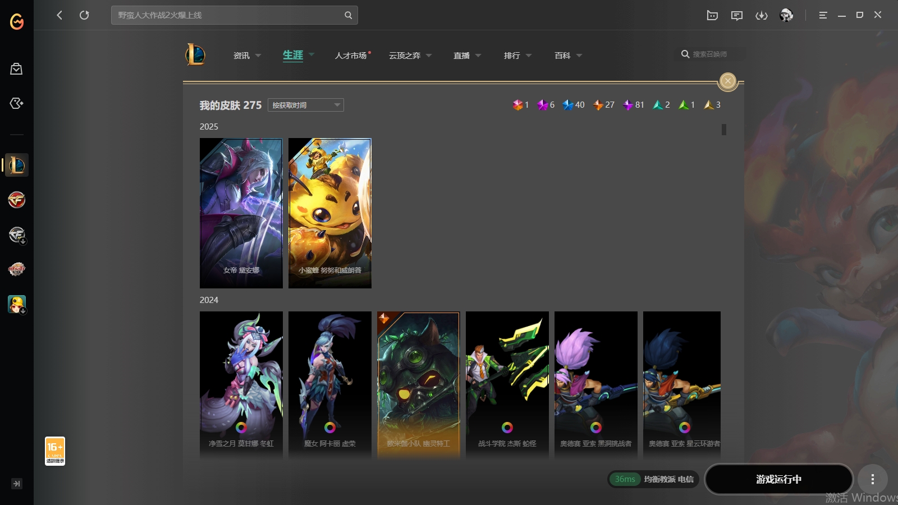
Task: Click the user avatar icon
Action: tap(786, 15)
